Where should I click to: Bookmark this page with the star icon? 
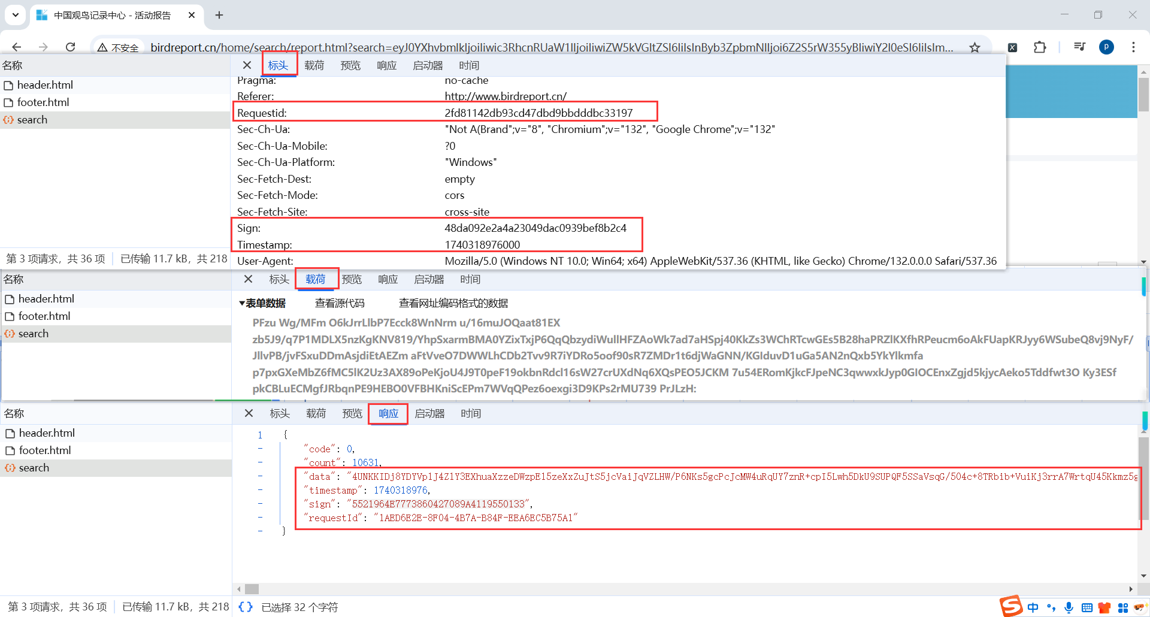975,47
